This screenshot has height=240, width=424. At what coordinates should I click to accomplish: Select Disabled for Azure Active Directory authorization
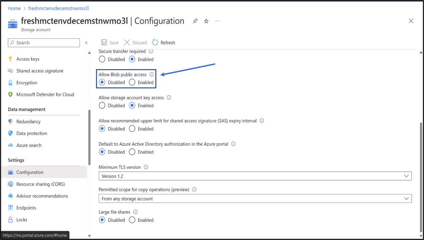tap(102, 152)
